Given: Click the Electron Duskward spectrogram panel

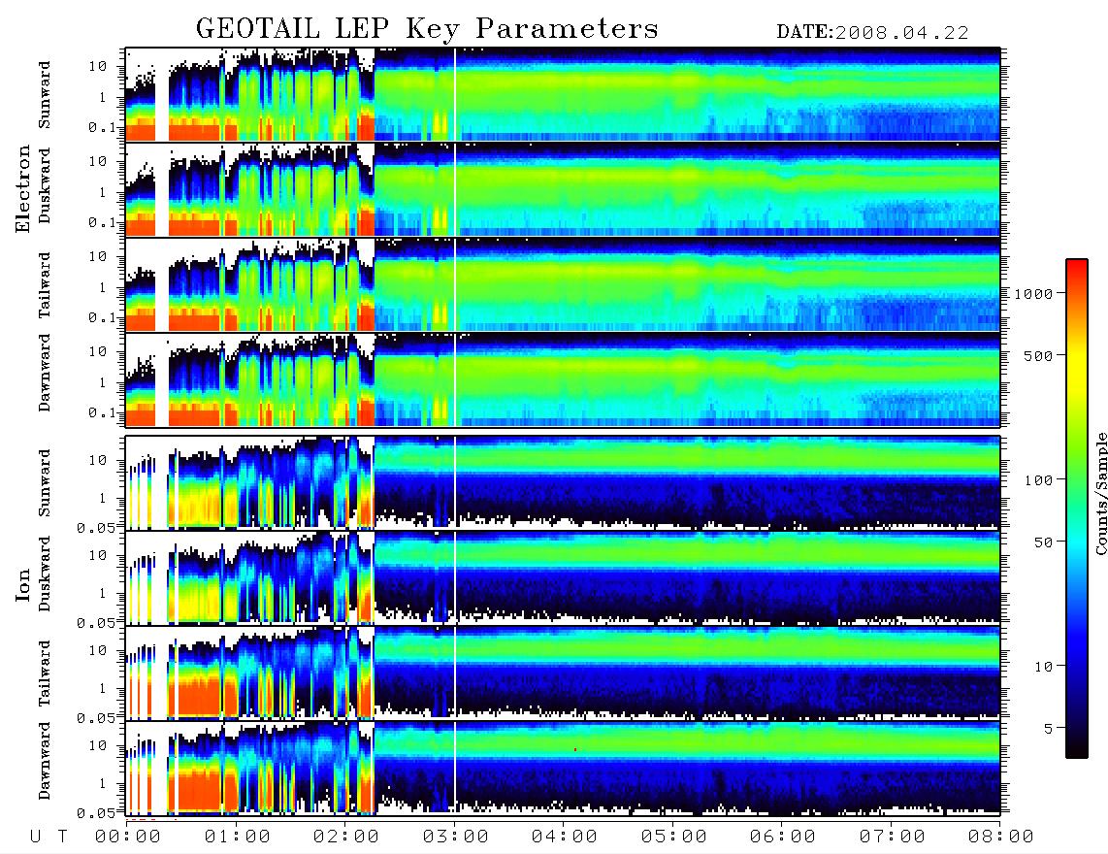Looking at the screenshot, I should point(563,189).
